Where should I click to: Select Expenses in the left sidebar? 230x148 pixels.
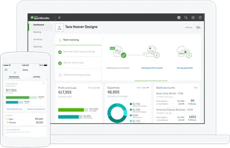point(38,47)
